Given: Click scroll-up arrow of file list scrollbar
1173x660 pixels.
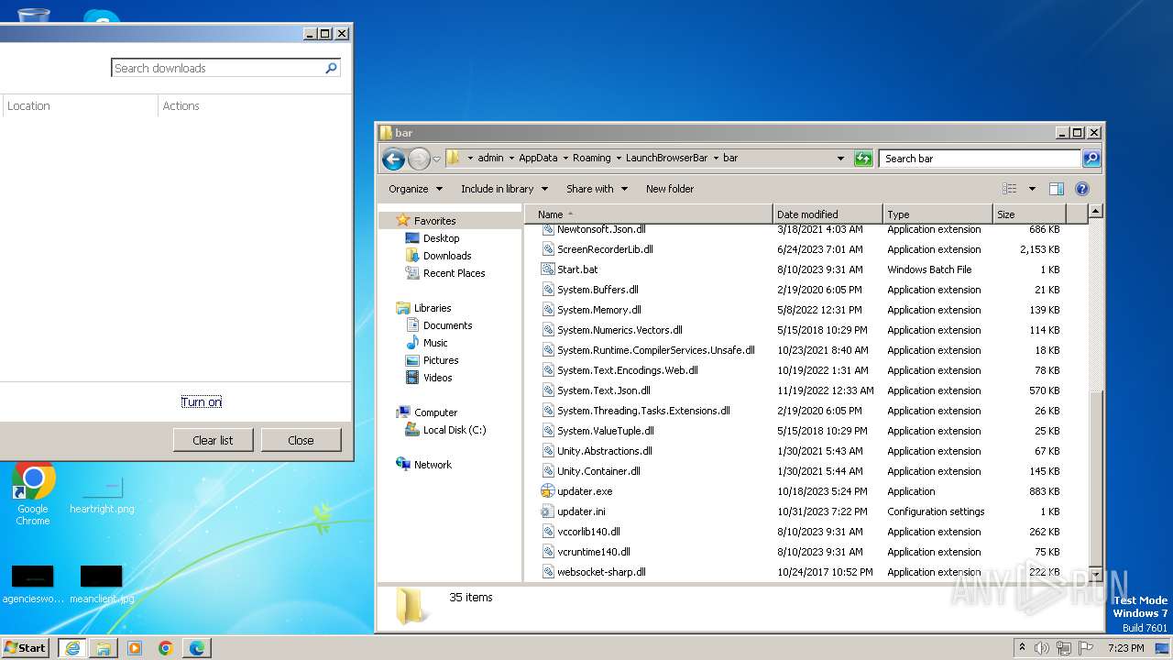Looking at the screenshot, I should point(1095,212).
